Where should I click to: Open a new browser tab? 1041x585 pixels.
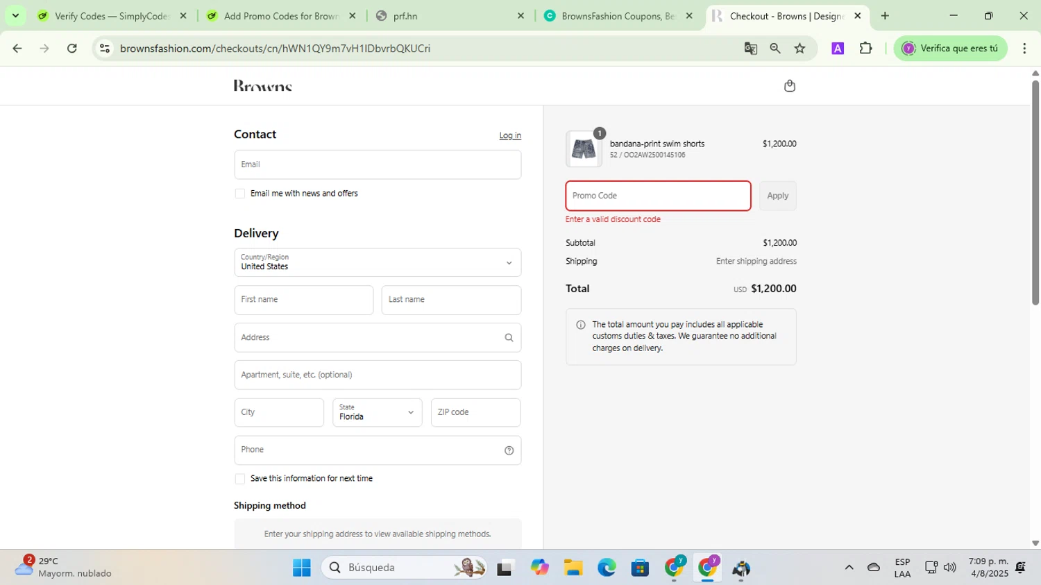(x=885, y=16)
